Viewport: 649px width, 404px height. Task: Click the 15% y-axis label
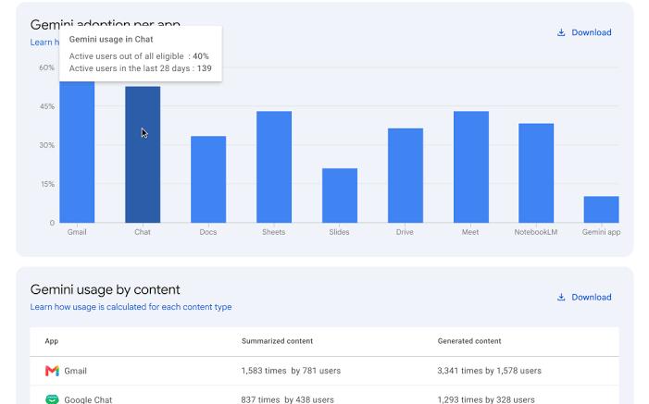pos(47,184)
